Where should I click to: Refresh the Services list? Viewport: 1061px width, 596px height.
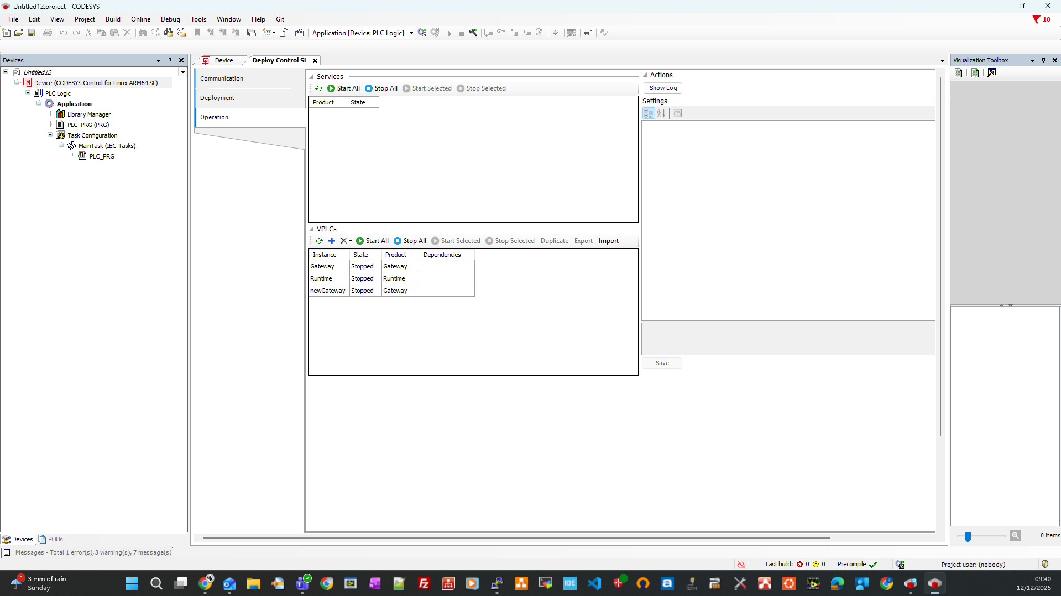[319, 88]
